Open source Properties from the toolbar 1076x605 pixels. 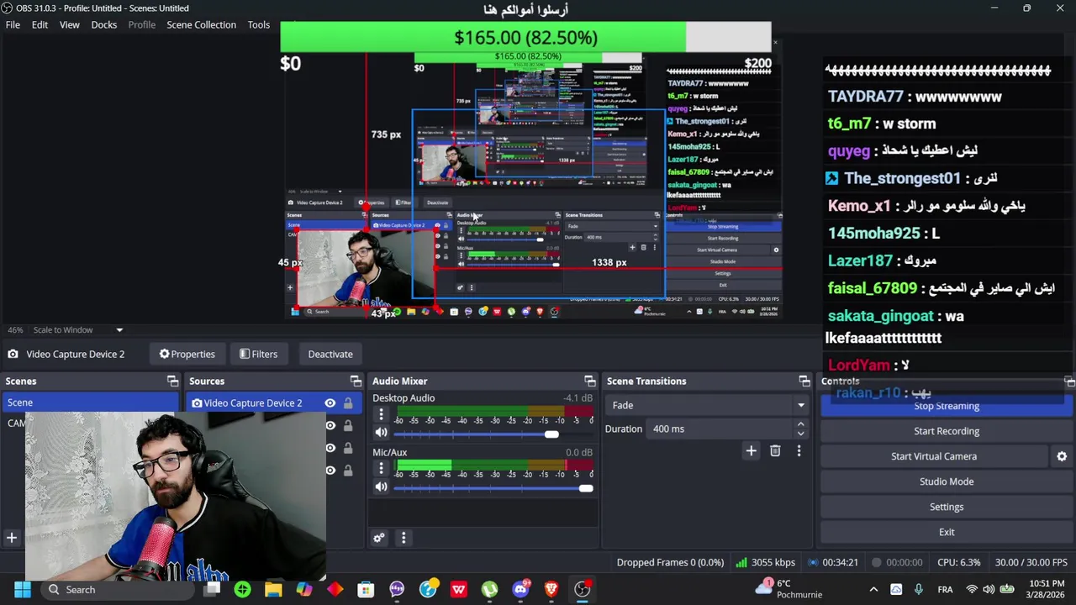coord(187,354)
